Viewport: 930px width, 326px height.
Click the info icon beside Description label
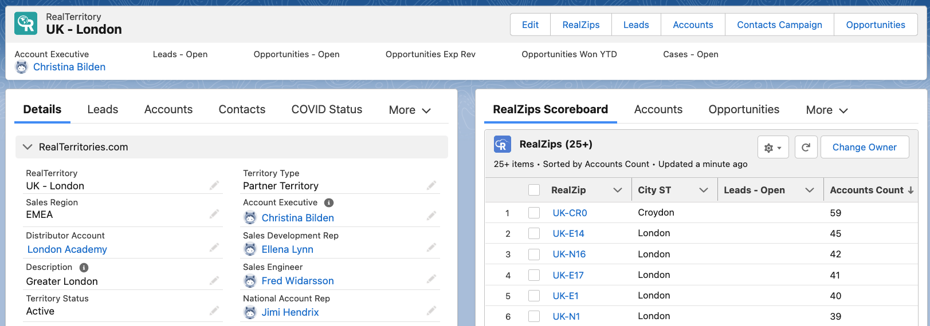84,267
